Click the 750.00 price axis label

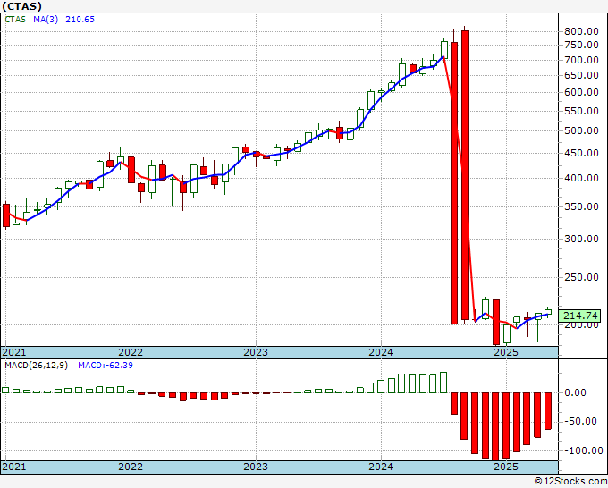[x=581, y=45]
